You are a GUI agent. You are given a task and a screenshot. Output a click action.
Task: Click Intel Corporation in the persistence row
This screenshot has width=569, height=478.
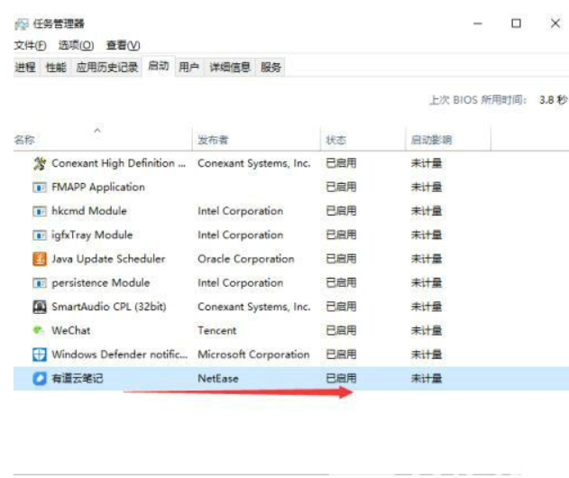tap(241, 282)
